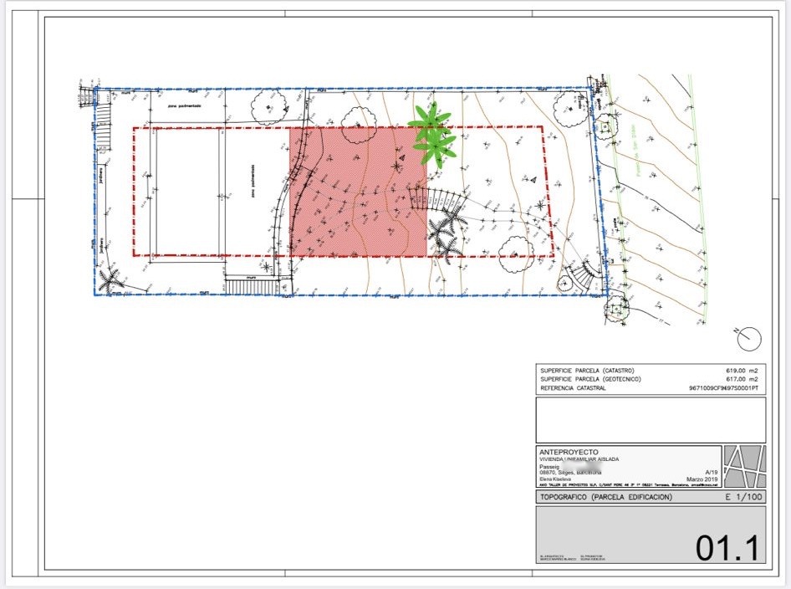Screen dimensions: 791x589
Task: Click the green palm tree symbol
Action: click(432, 134)
